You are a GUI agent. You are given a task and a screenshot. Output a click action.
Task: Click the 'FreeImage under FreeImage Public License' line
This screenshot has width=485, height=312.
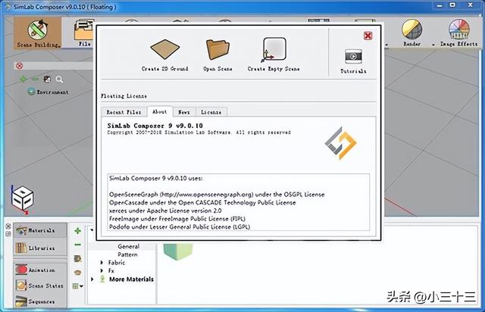point(177,219)
